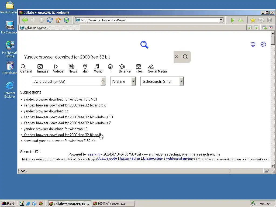
Task: Switch to the Videos search category
Action: (58, 69)
